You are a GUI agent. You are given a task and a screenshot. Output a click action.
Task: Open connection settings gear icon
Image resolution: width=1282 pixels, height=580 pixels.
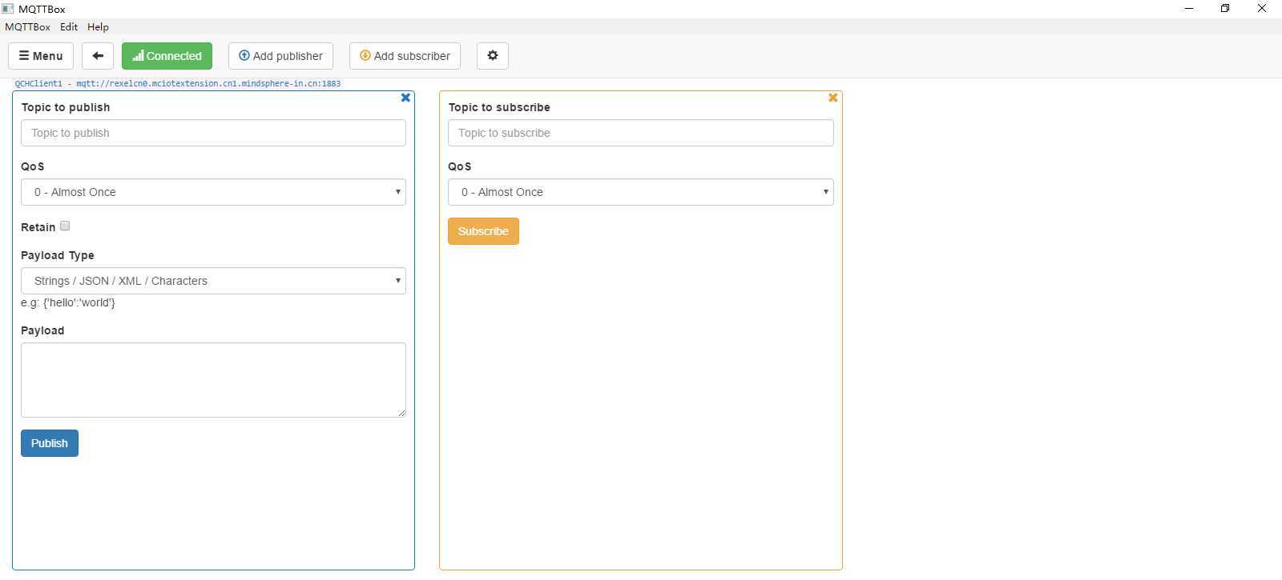pyautogui.click(x=493, y=56)
